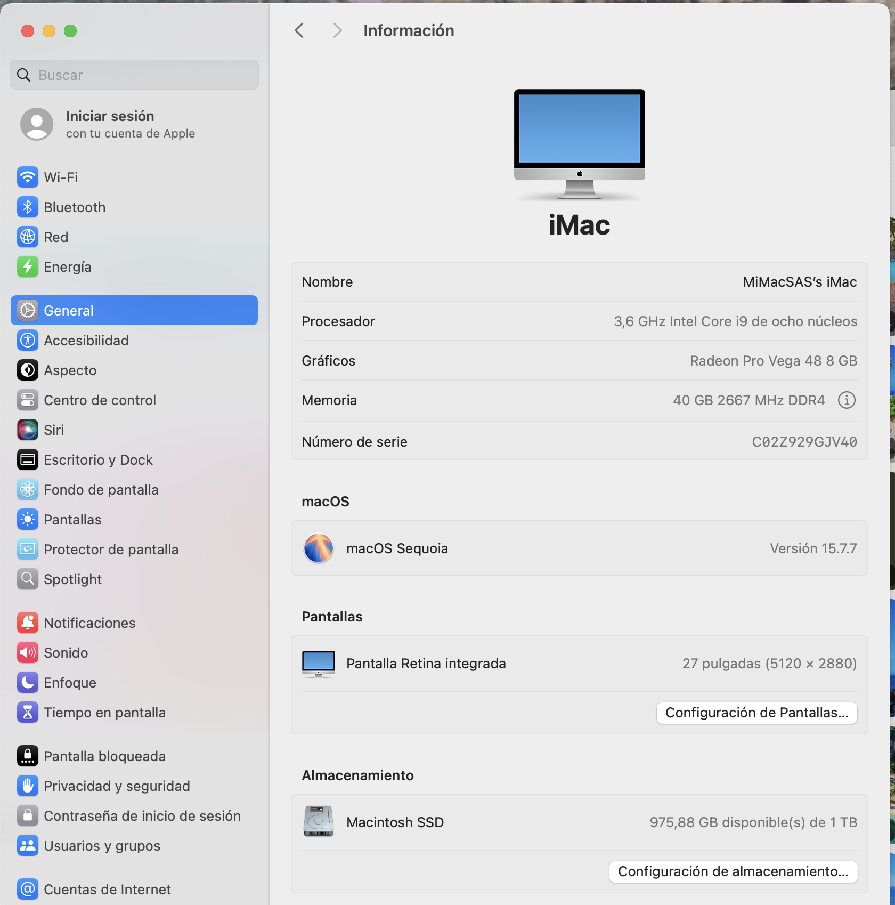
Task: Select the Aspecto icon
Action: [x=28, y=370]
